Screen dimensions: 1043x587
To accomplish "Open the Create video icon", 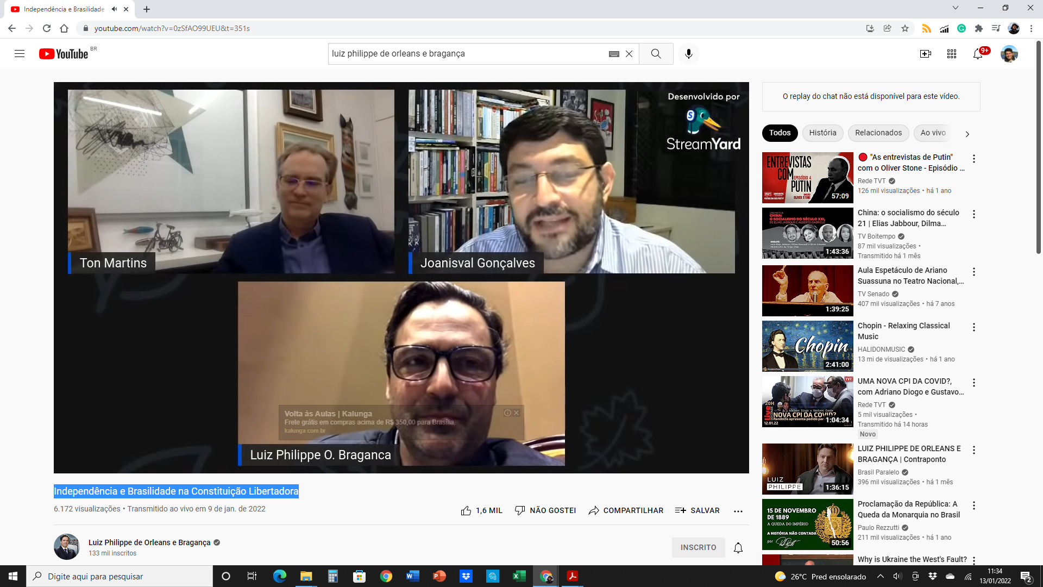I will pyautogui.click(x=926, y=54).
